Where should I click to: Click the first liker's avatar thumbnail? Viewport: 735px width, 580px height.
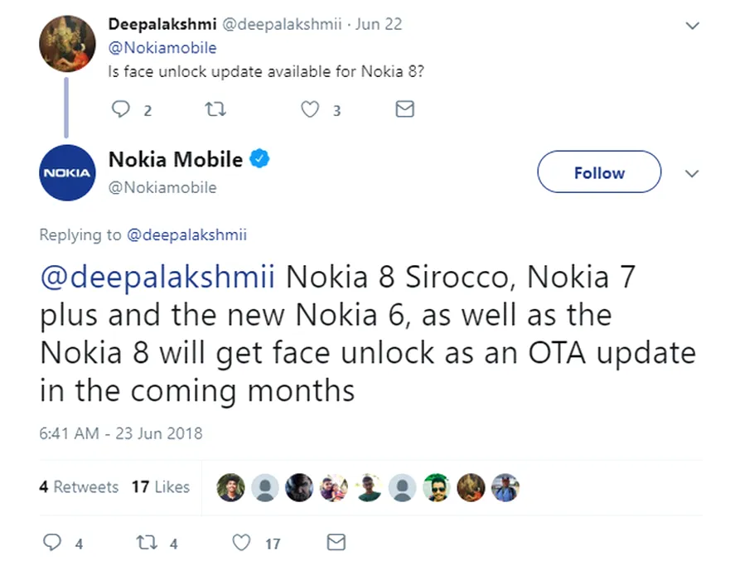(231, 488)
